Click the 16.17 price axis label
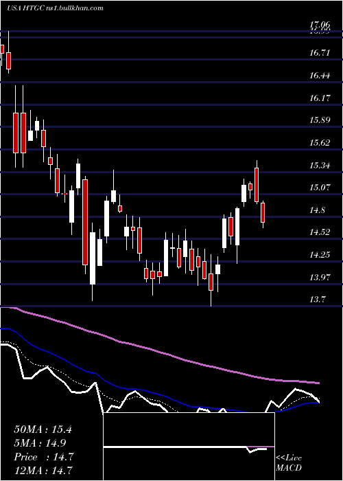343x481 pixels. (x=320, y=98)
